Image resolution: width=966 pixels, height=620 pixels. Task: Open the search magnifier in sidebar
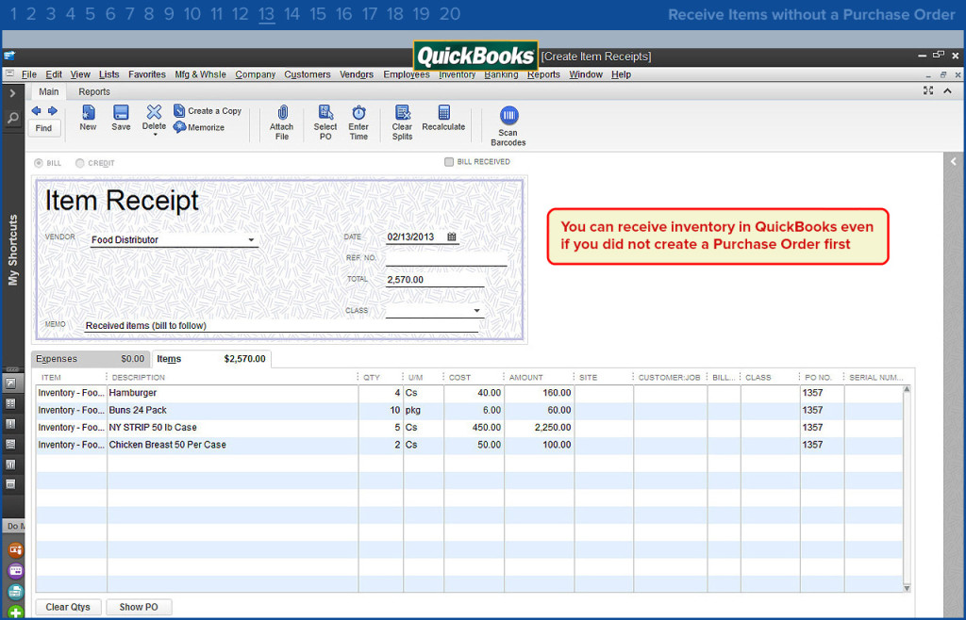pos(12,118)
